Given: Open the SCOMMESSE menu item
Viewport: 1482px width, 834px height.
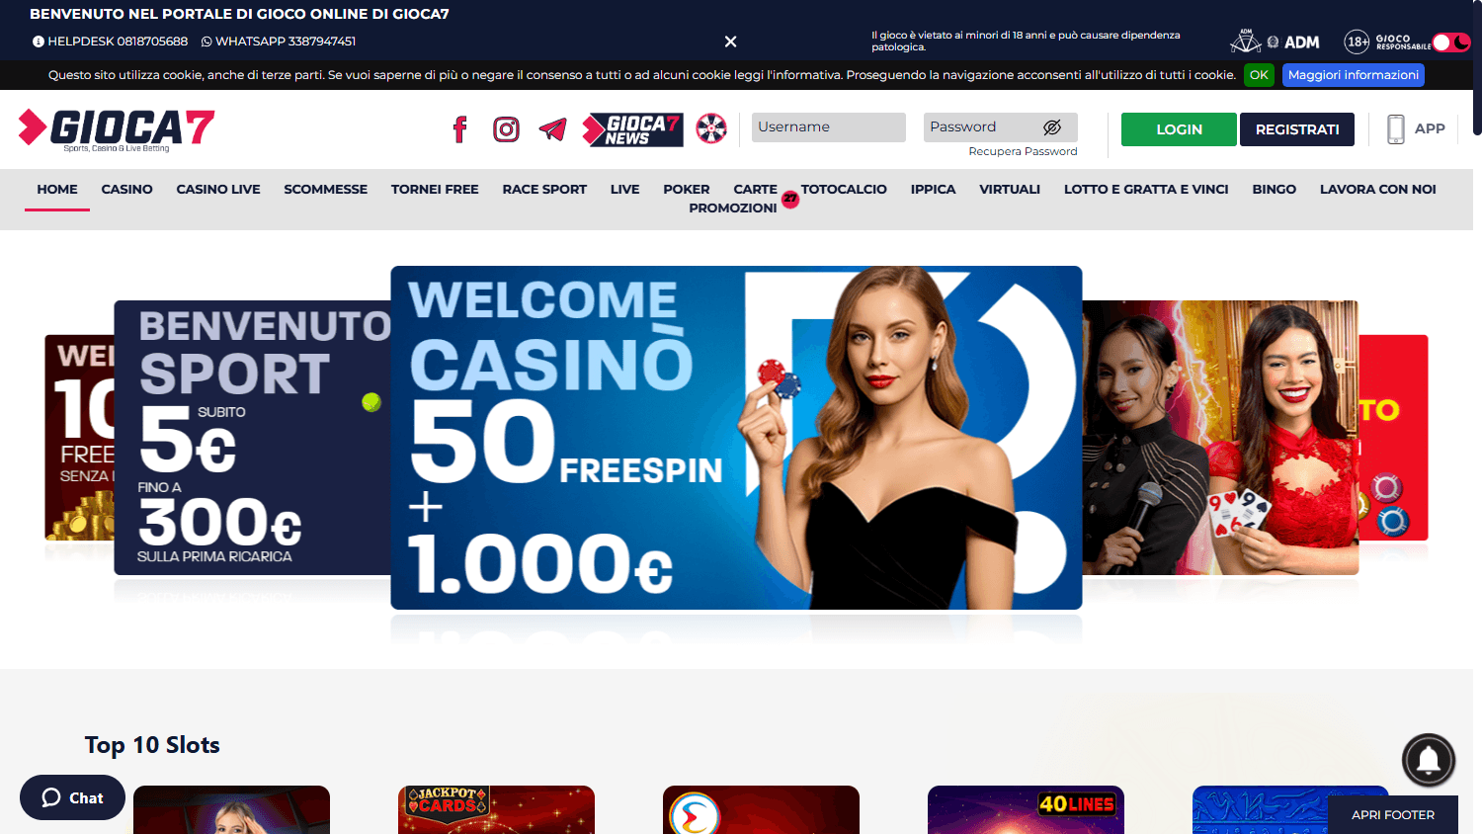Looking at the screenshot, I should [326, 189].
